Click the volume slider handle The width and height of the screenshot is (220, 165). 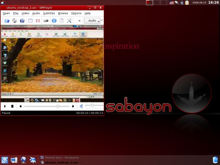[92, 105]
